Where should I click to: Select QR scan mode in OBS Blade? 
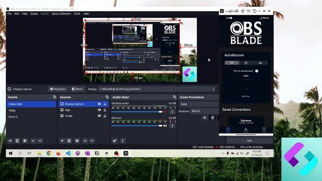point(246,63)
